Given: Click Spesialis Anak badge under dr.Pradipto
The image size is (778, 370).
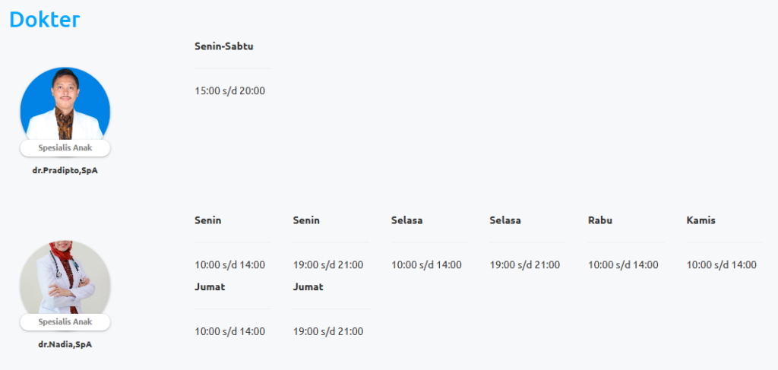Looking at the screenshot, I should [x=65, y=148].
